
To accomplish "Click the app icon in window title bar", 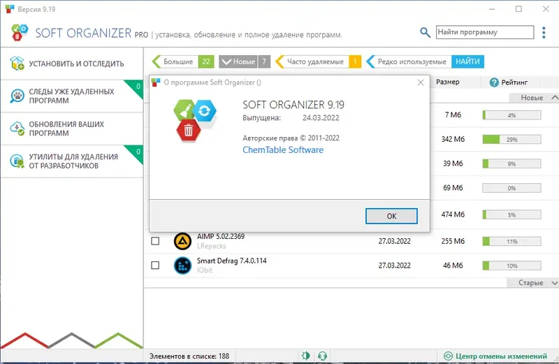I will 10,9.
